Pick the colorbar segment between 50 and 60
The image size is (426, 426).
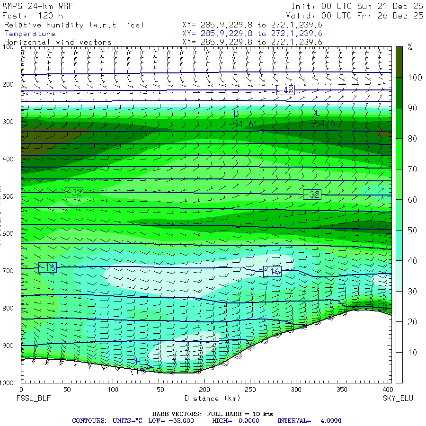click(x=399, y=215)
